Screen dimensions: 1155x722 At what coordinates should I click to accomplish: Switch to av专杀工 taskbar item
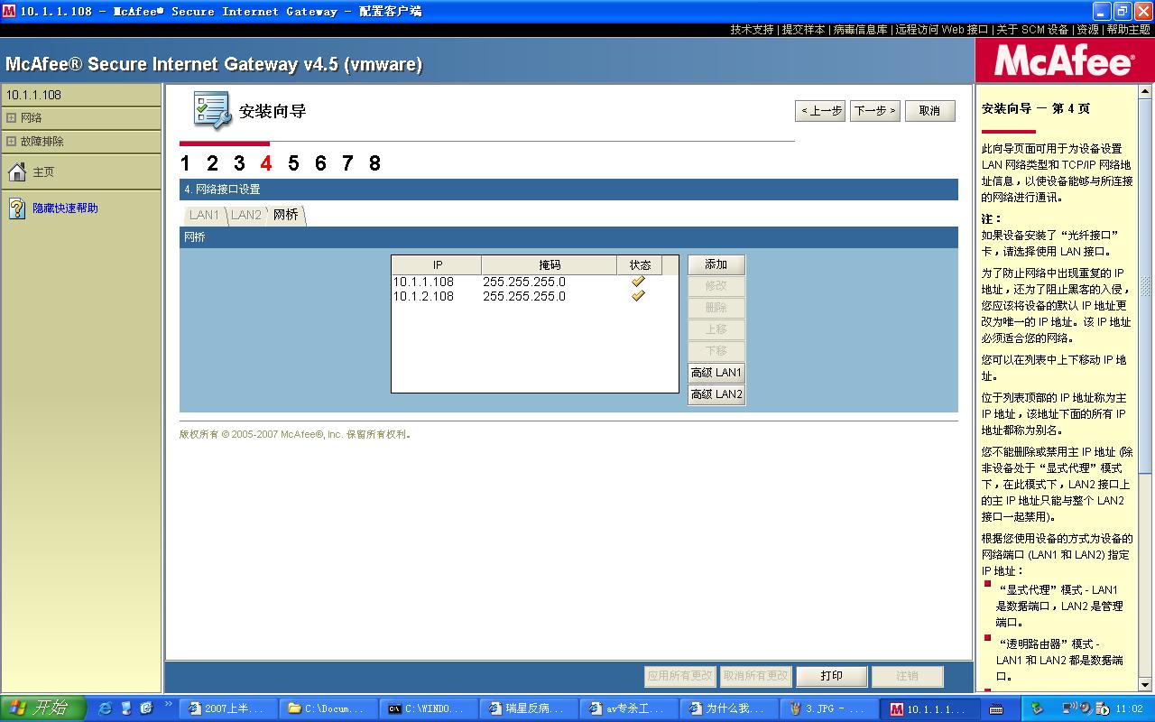point(629,708)
